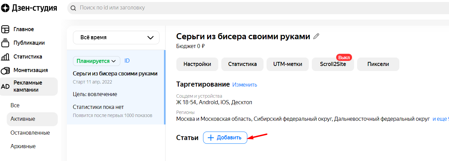Click 'Ж 18-54, Android, iOS, Десктоп' text

point(214,102)
